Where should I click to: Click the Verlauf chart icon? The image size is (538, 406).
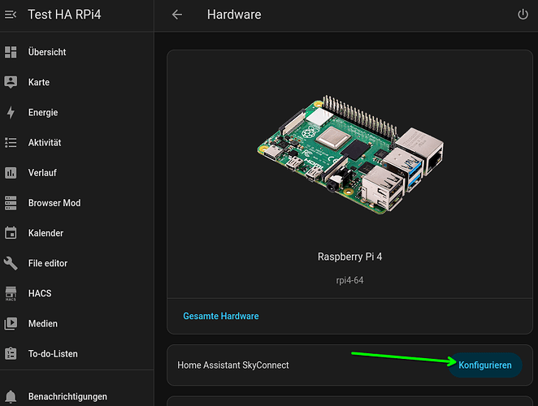(x=11, y=173)
